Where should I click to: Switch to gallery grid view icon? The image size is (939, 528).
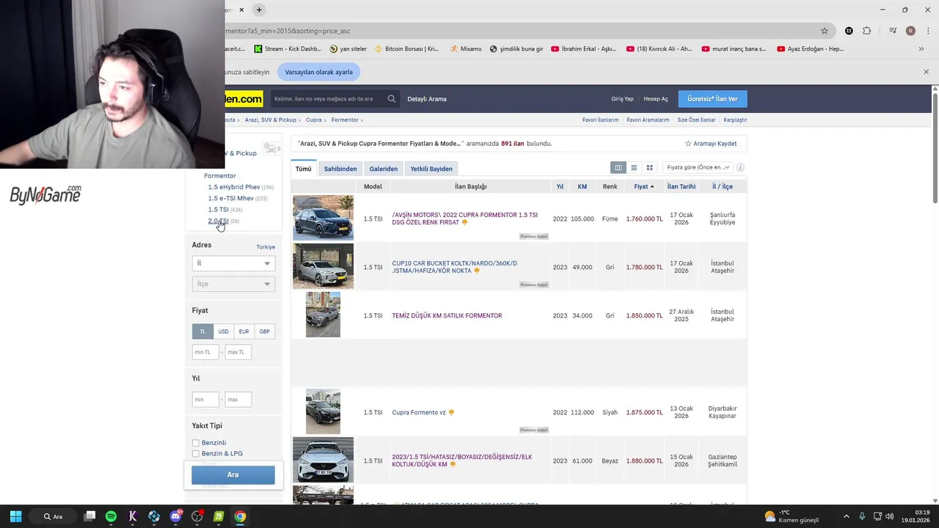tap(649, 168)
